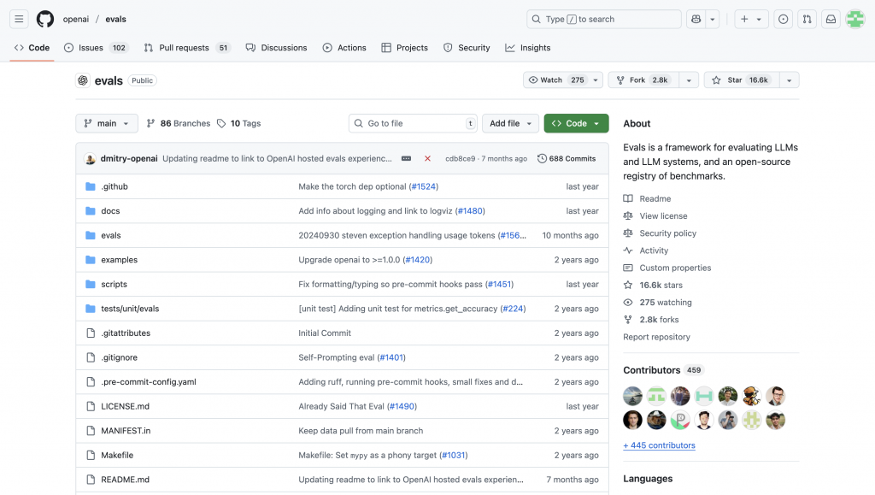Watch the repository with Watch button
This screenshot has width=875, height=495.
pos(555,80)
